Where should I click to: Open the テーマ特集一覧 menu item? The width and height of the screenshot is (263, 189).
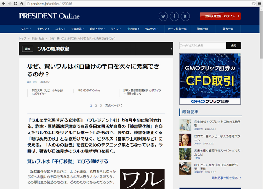177,29
